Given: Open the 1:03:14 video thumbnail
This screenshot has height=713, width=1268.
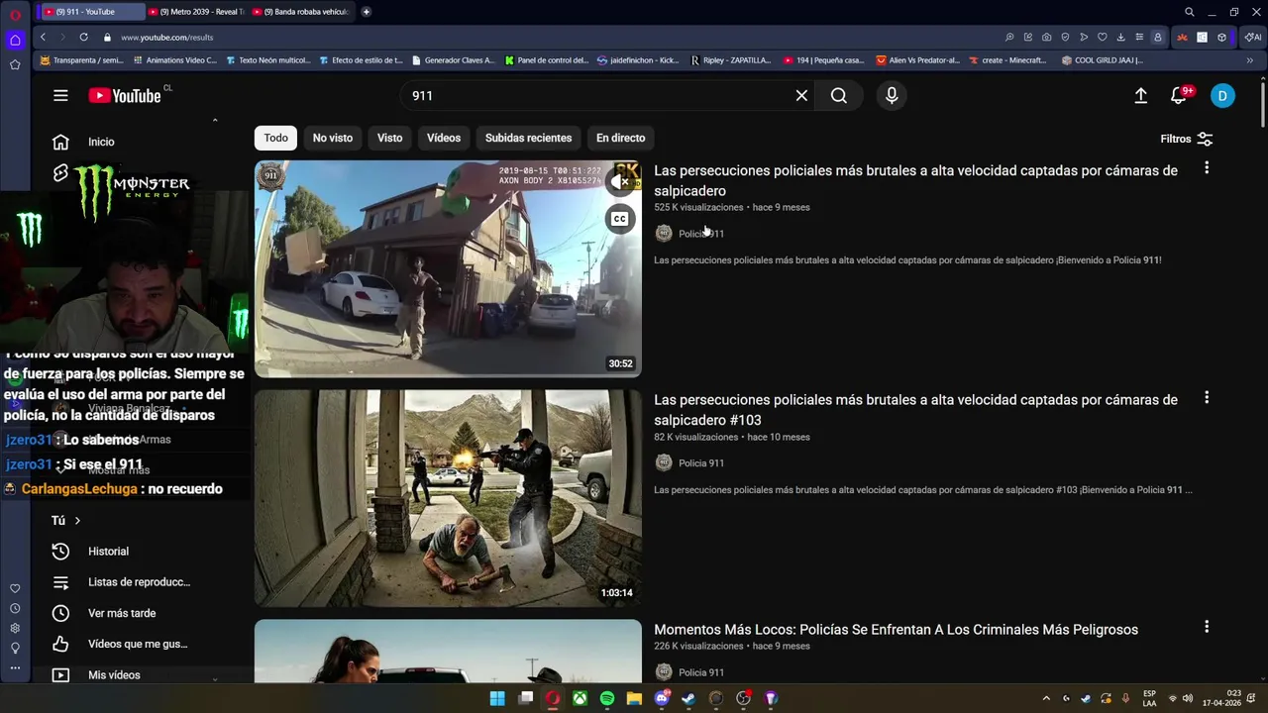Looking at the screenshot, I should point(448,498).
